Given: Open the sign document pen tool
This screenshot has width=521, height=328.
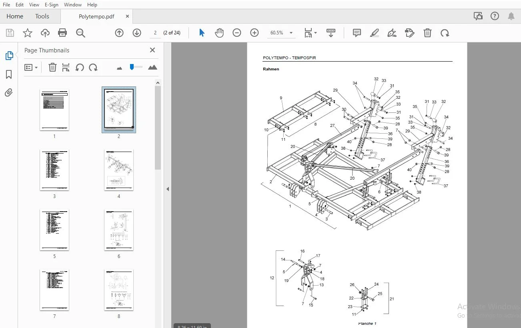Looking at the screenshot, I should point(392,33).
